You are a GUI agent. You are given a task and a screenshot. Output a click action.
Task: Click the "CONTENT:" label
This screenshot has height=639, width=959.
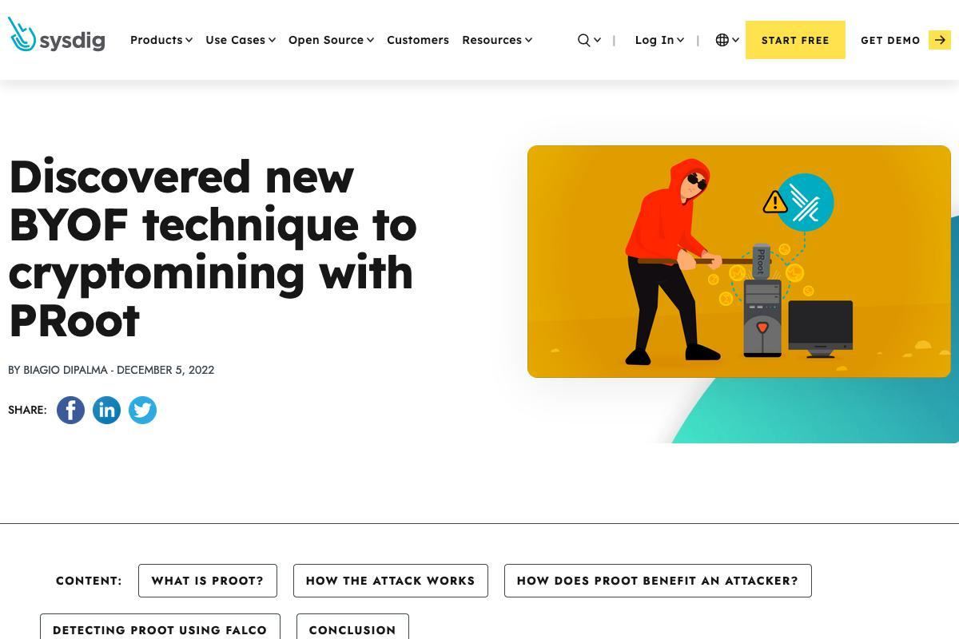(89, 581)
